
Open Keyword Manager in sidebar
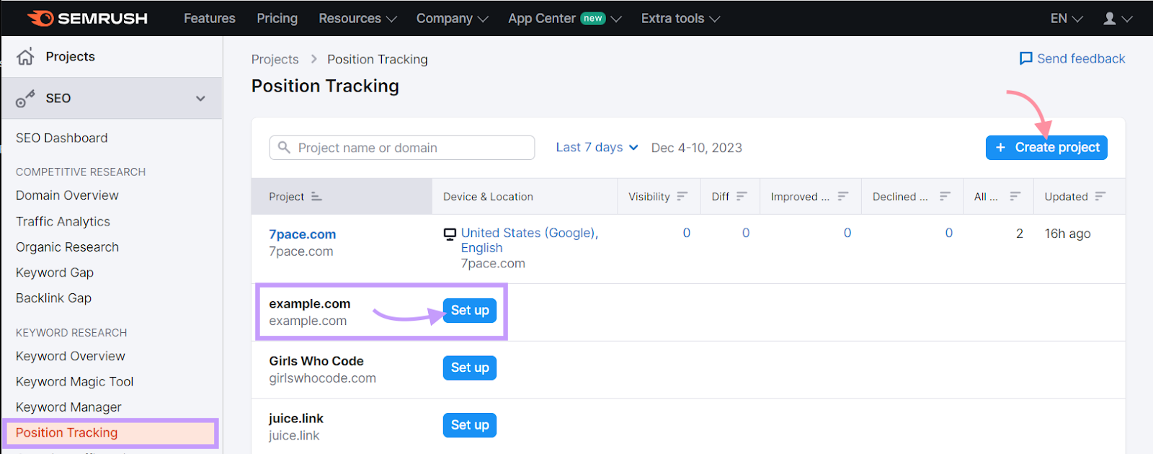click(x=68, y=407)
